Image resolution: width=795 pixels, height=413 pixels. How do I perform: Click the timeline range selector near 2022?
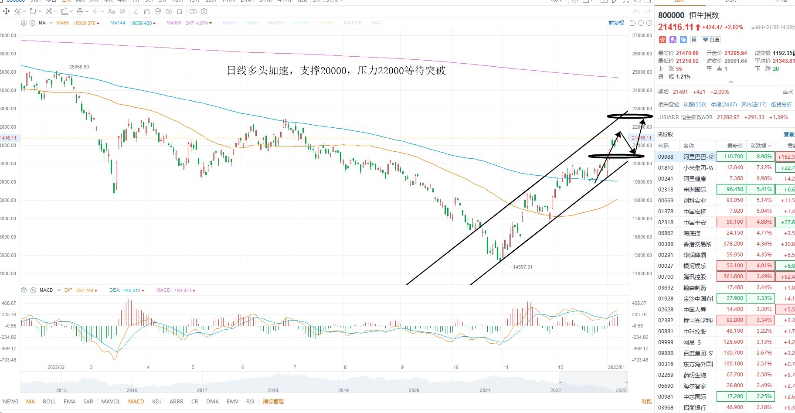coord(593,382)
